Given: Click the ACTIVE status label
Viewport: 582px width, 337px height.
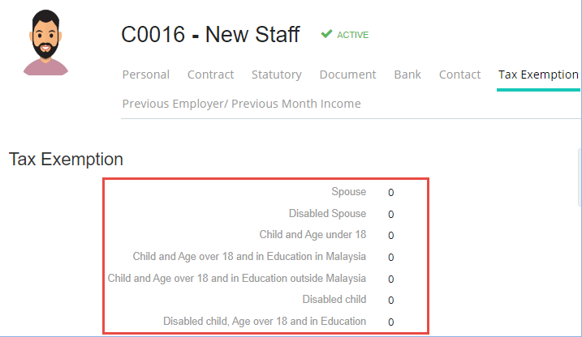Looking at the screenshot, I should pyautogui.click(x=352, y=35).
